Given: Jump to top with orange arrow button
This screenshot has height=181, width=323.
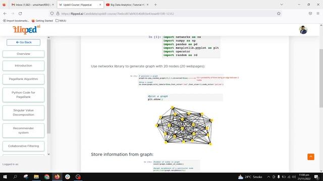Looking at the screenshot, I should tap(311, 157).
